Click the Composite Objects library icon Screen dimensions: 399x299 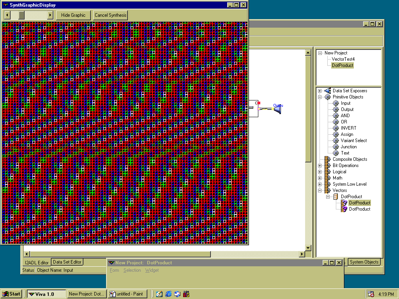(328, 159)
